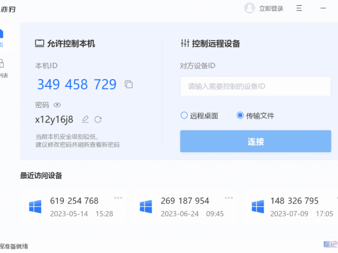Open the home tab in sidebar
338x253 pixels.
coord(1,38)
